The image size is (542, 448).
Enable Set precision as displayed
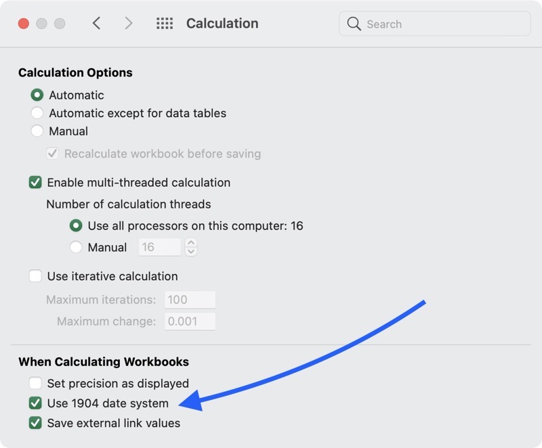[x=35, y=384]
